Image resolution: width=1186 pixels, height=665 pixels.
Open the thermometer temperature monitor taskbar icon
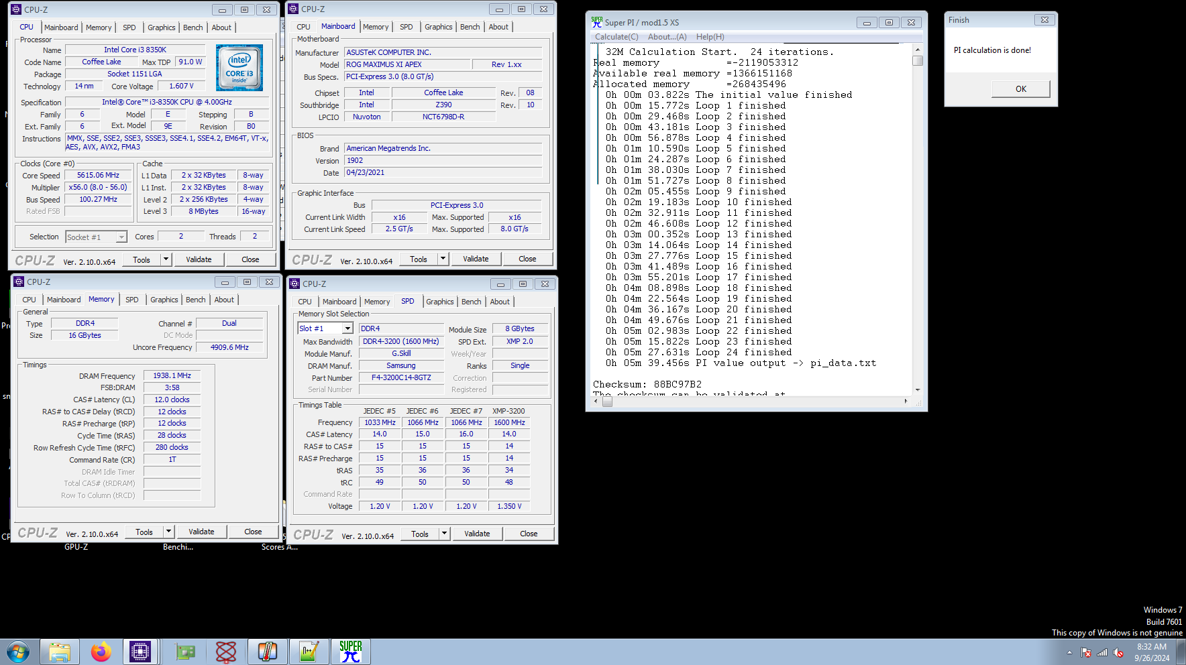(x=268, y=652)
